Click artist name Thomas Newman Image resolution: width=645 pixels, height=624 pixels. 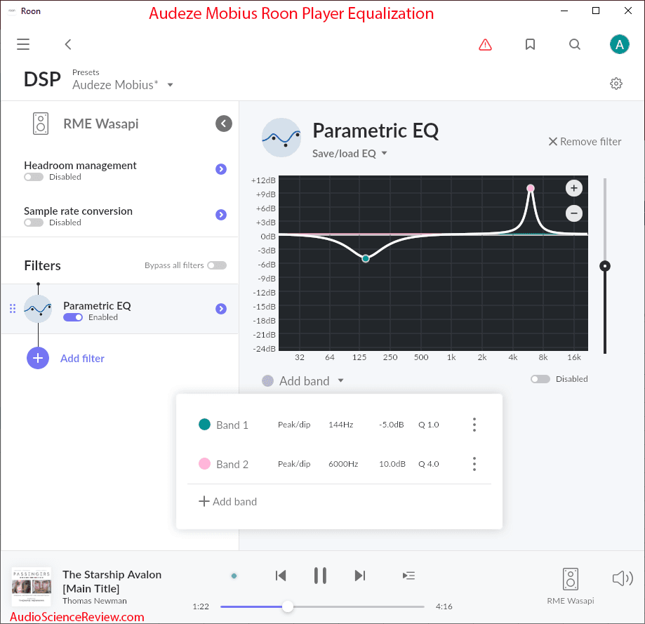click(x=95, y=601)
